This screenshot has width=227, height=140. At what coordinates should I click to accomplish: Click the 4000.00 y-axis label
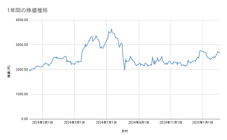[21, 20]
